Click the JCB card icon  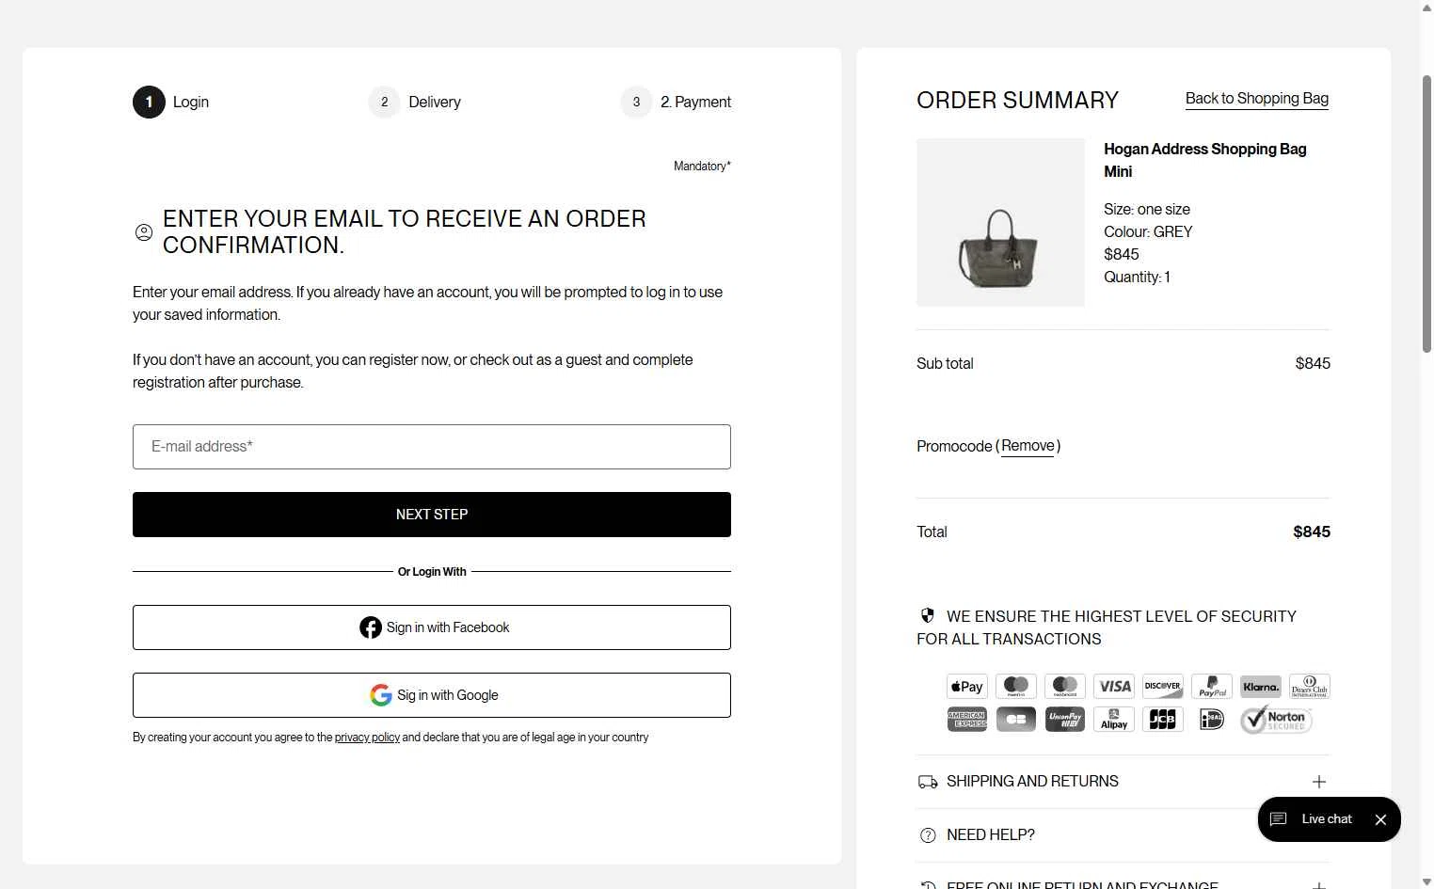pos(1163,720)
